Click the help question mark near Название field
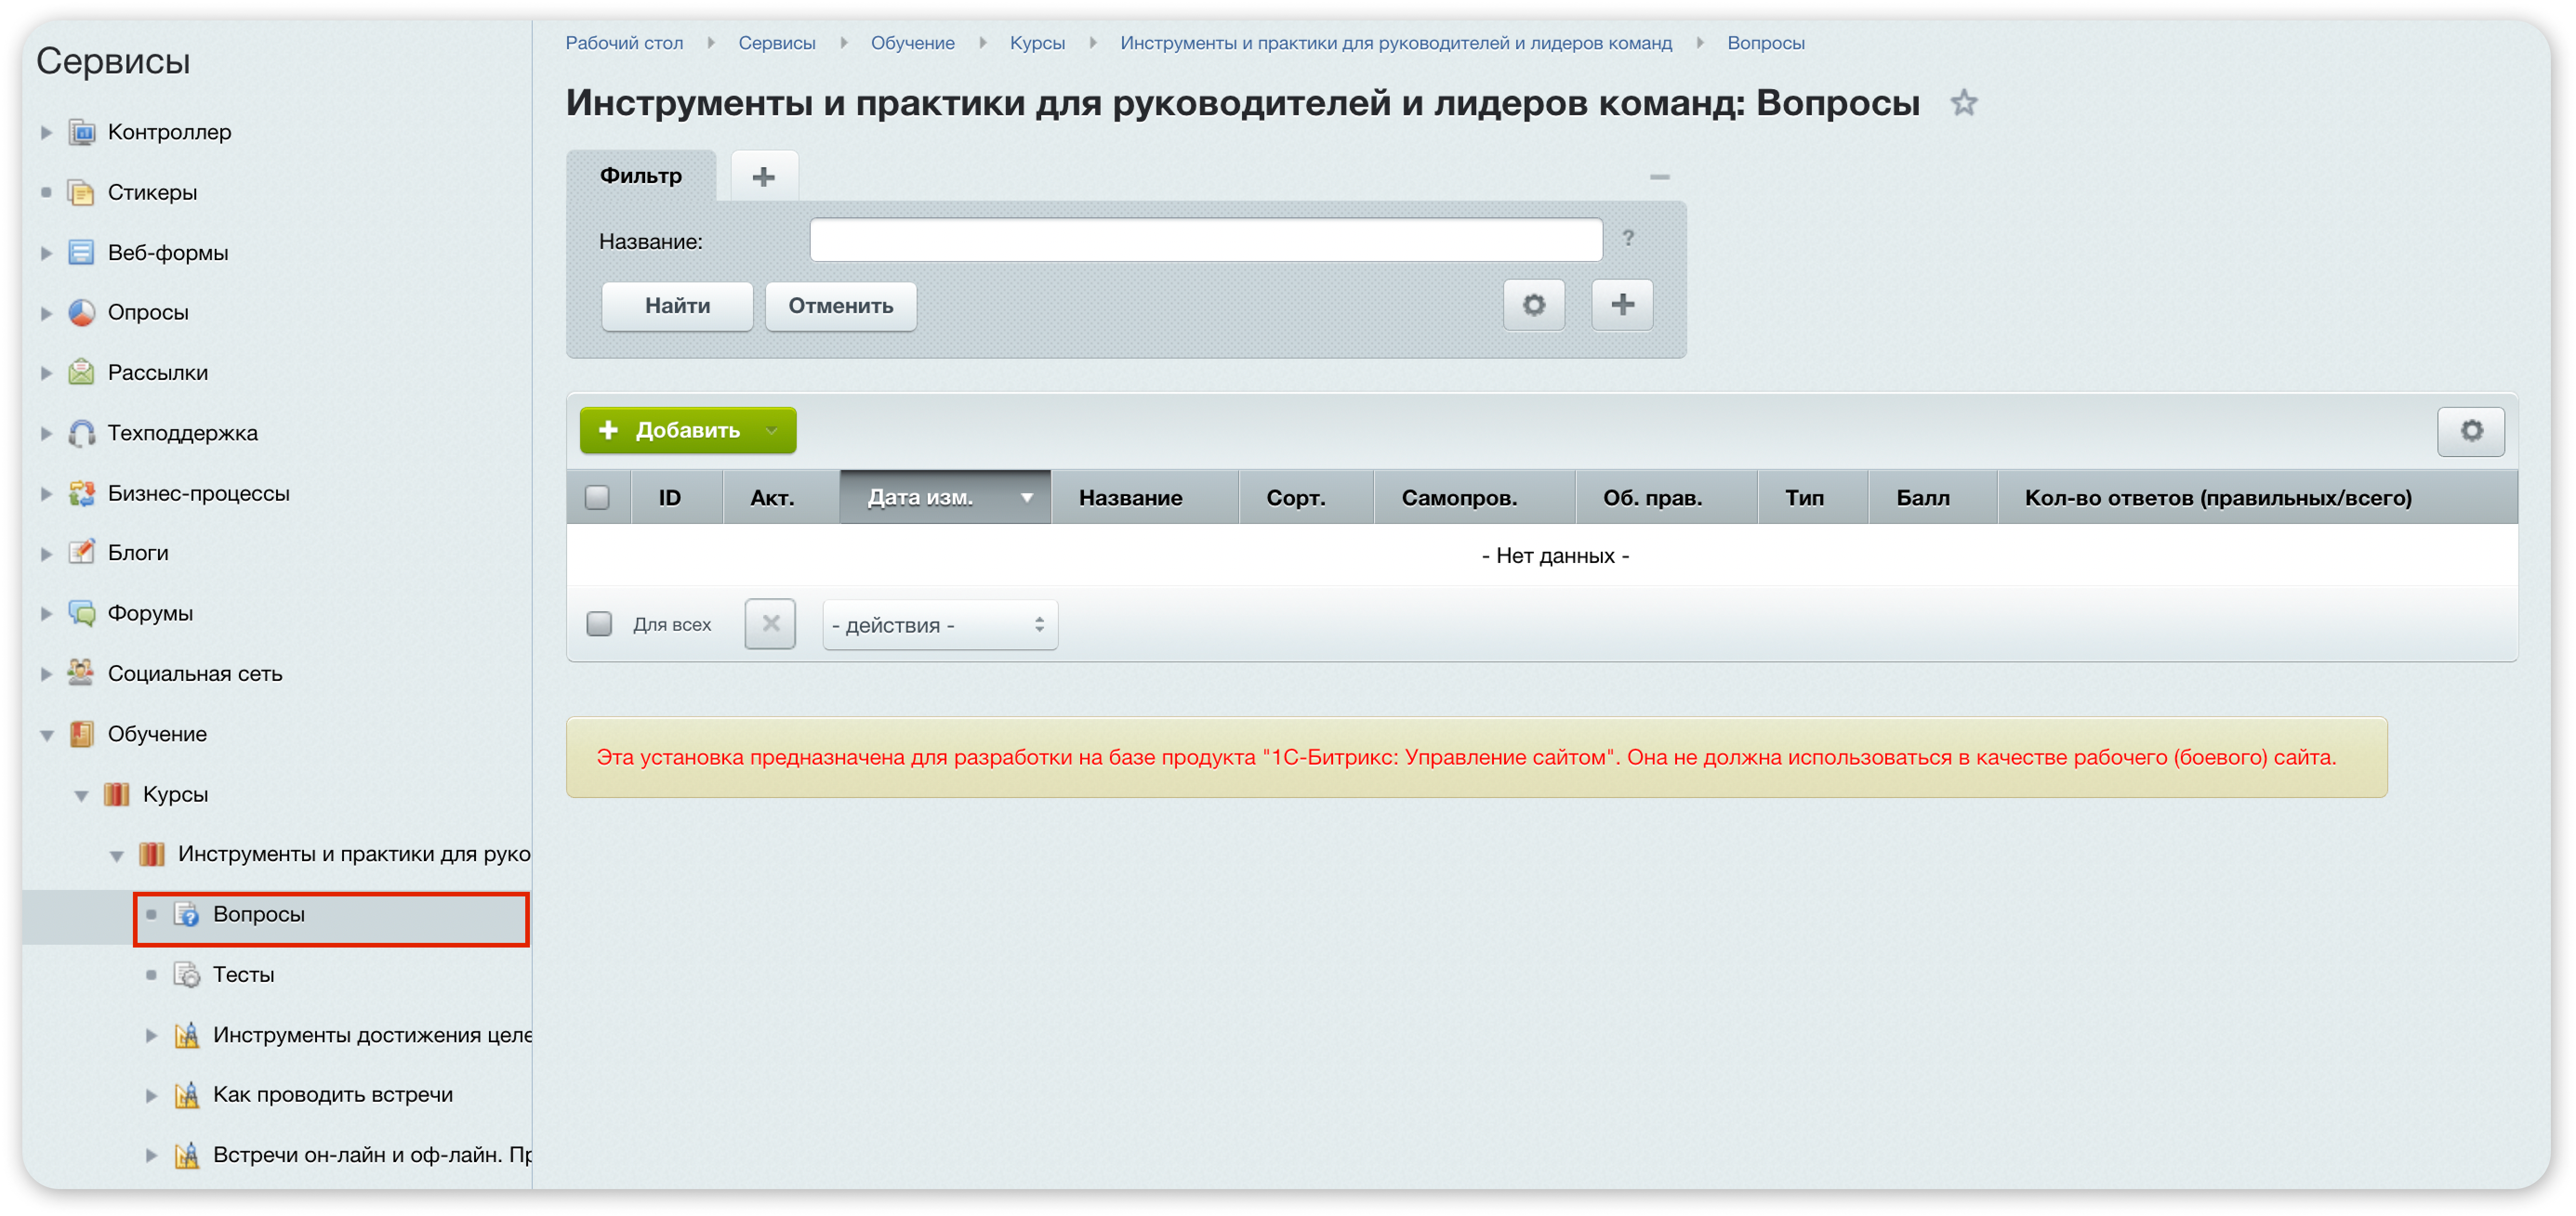The width and height of the screenshot is (2576, 1216). coord(1628,238)
